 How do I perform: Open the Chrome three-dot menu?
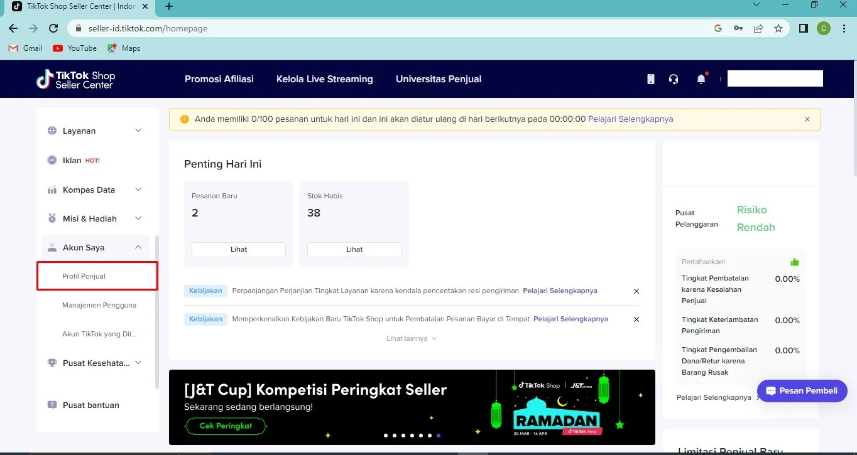click(843, 28)
